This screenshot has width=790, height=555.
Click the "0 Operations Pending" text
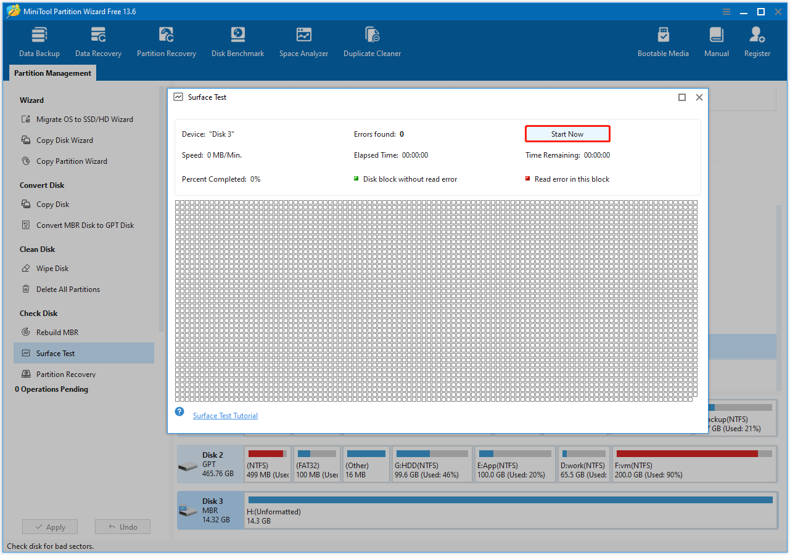(x=52, y=389)
